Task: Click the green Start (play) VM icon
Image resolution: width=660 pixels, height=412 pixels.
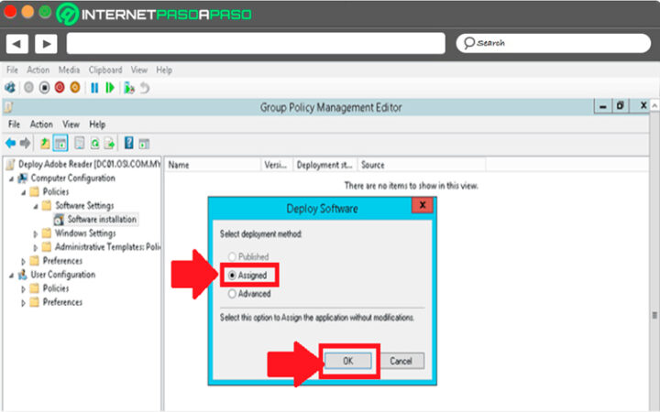Action: point(110,88)
